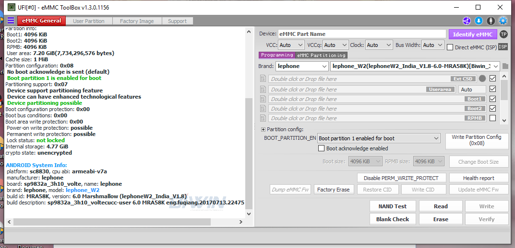Toggle the Userarea row checkbox
The image size is (515, 248).
coord(492,89)
